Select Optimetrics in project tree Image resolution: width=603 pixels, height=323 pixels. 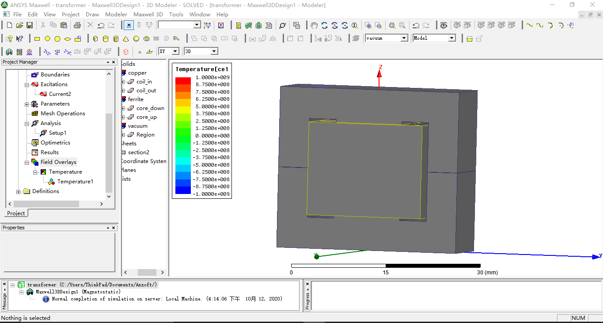pyautogui.click(x=55, y=143)
